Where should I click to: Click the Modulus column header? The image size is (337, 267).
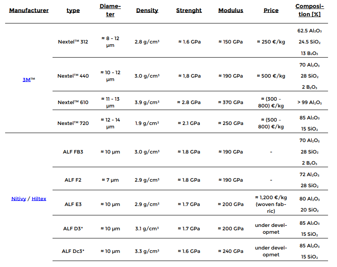(231, 10)
